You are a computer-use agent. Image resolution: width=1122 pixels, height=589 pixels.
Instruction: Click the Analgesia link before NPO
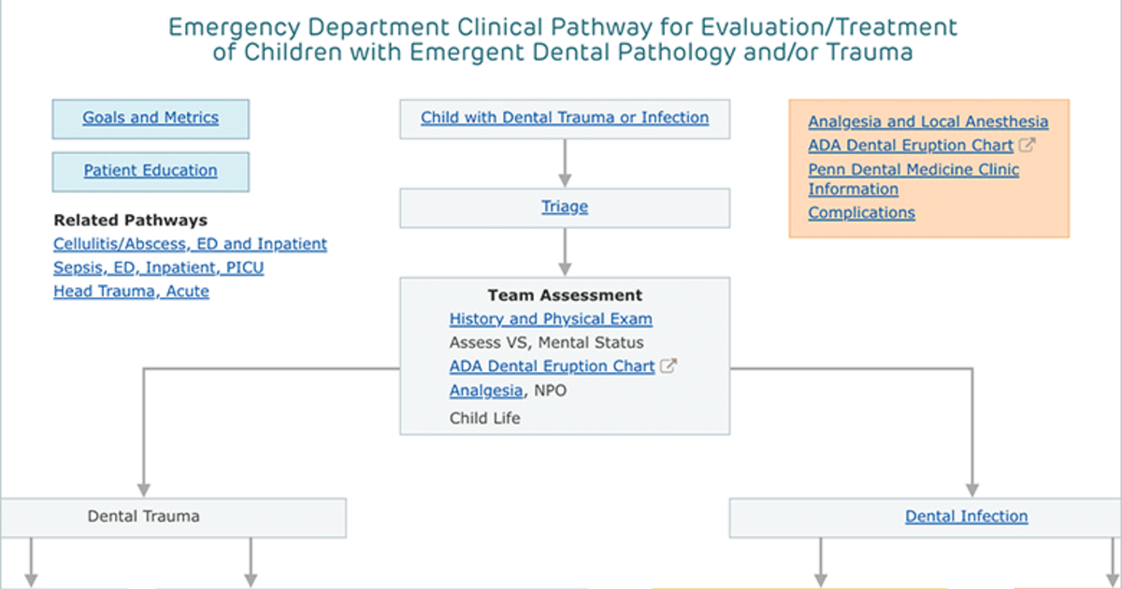tap(486, 390)
